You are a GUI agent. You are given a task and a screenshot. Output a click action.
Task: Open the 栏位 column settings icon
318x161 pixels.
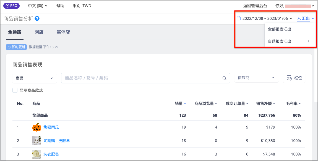[x=289, y=78]
